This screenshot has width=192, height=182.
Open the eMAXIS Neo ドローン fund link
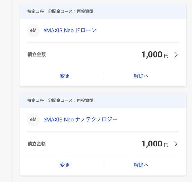(70, 31)
